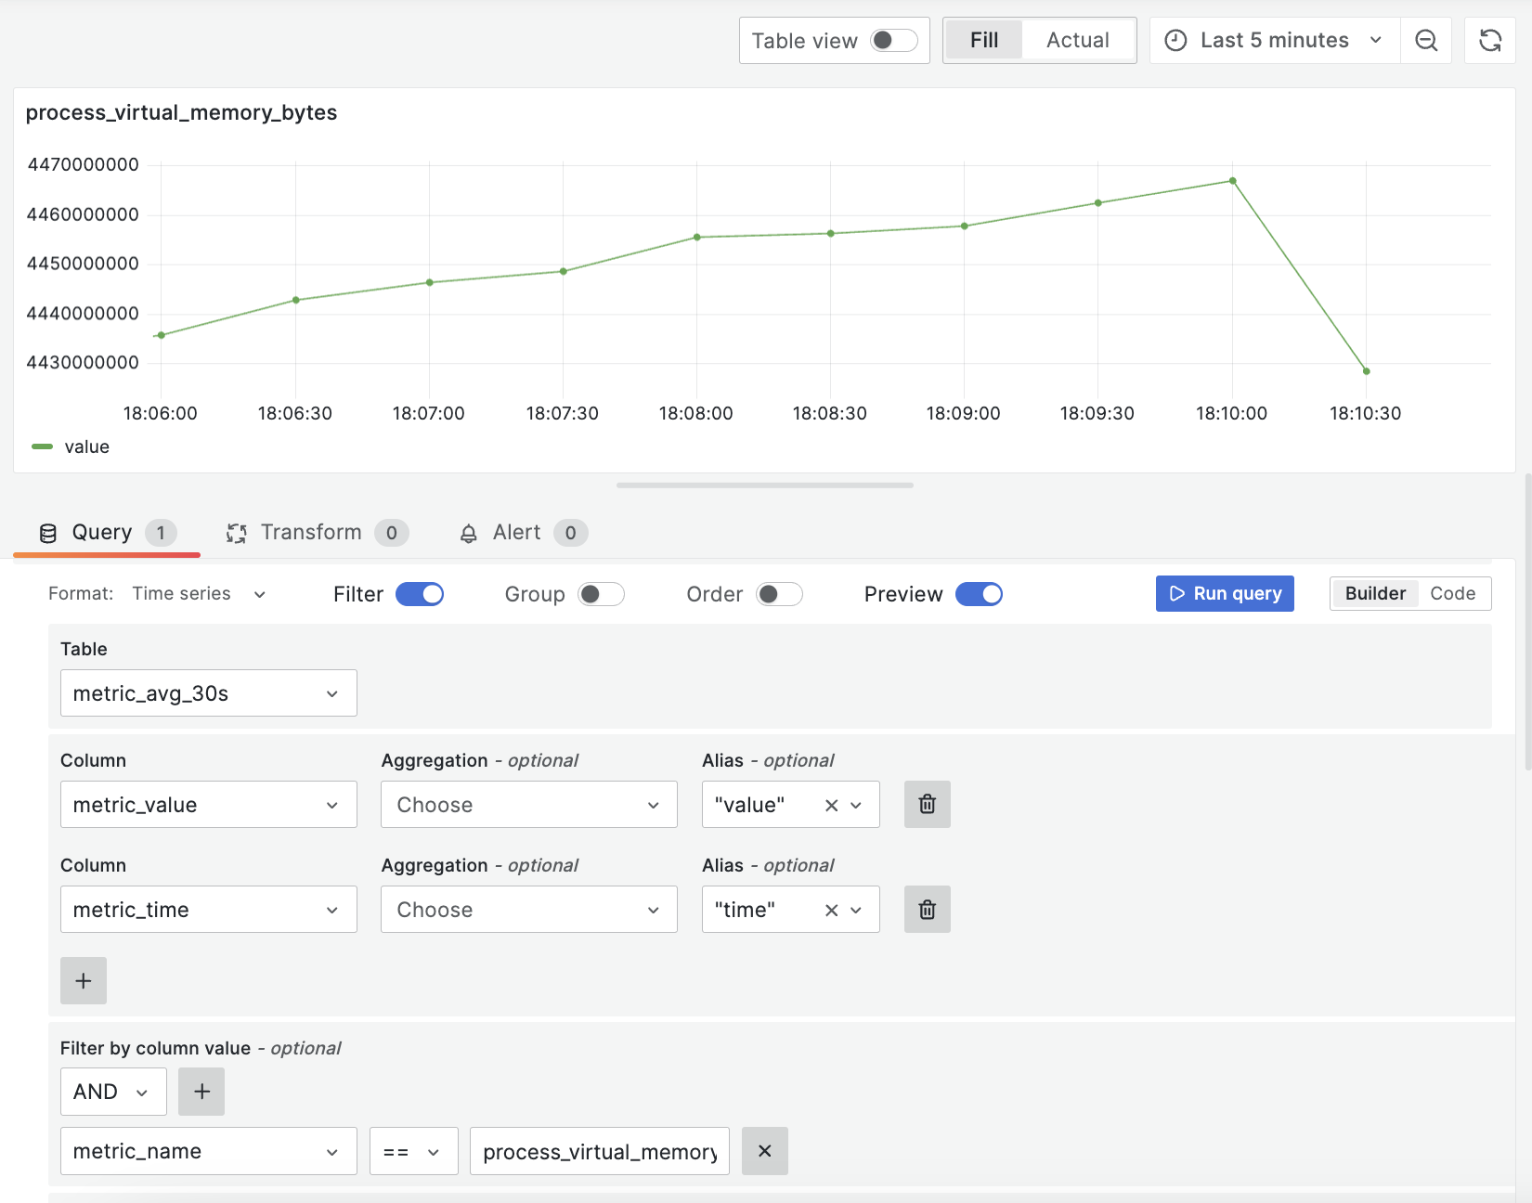The image size is (1532, 1203).
Task: Add a new filter condition
Action: [x=201, y=1091]
